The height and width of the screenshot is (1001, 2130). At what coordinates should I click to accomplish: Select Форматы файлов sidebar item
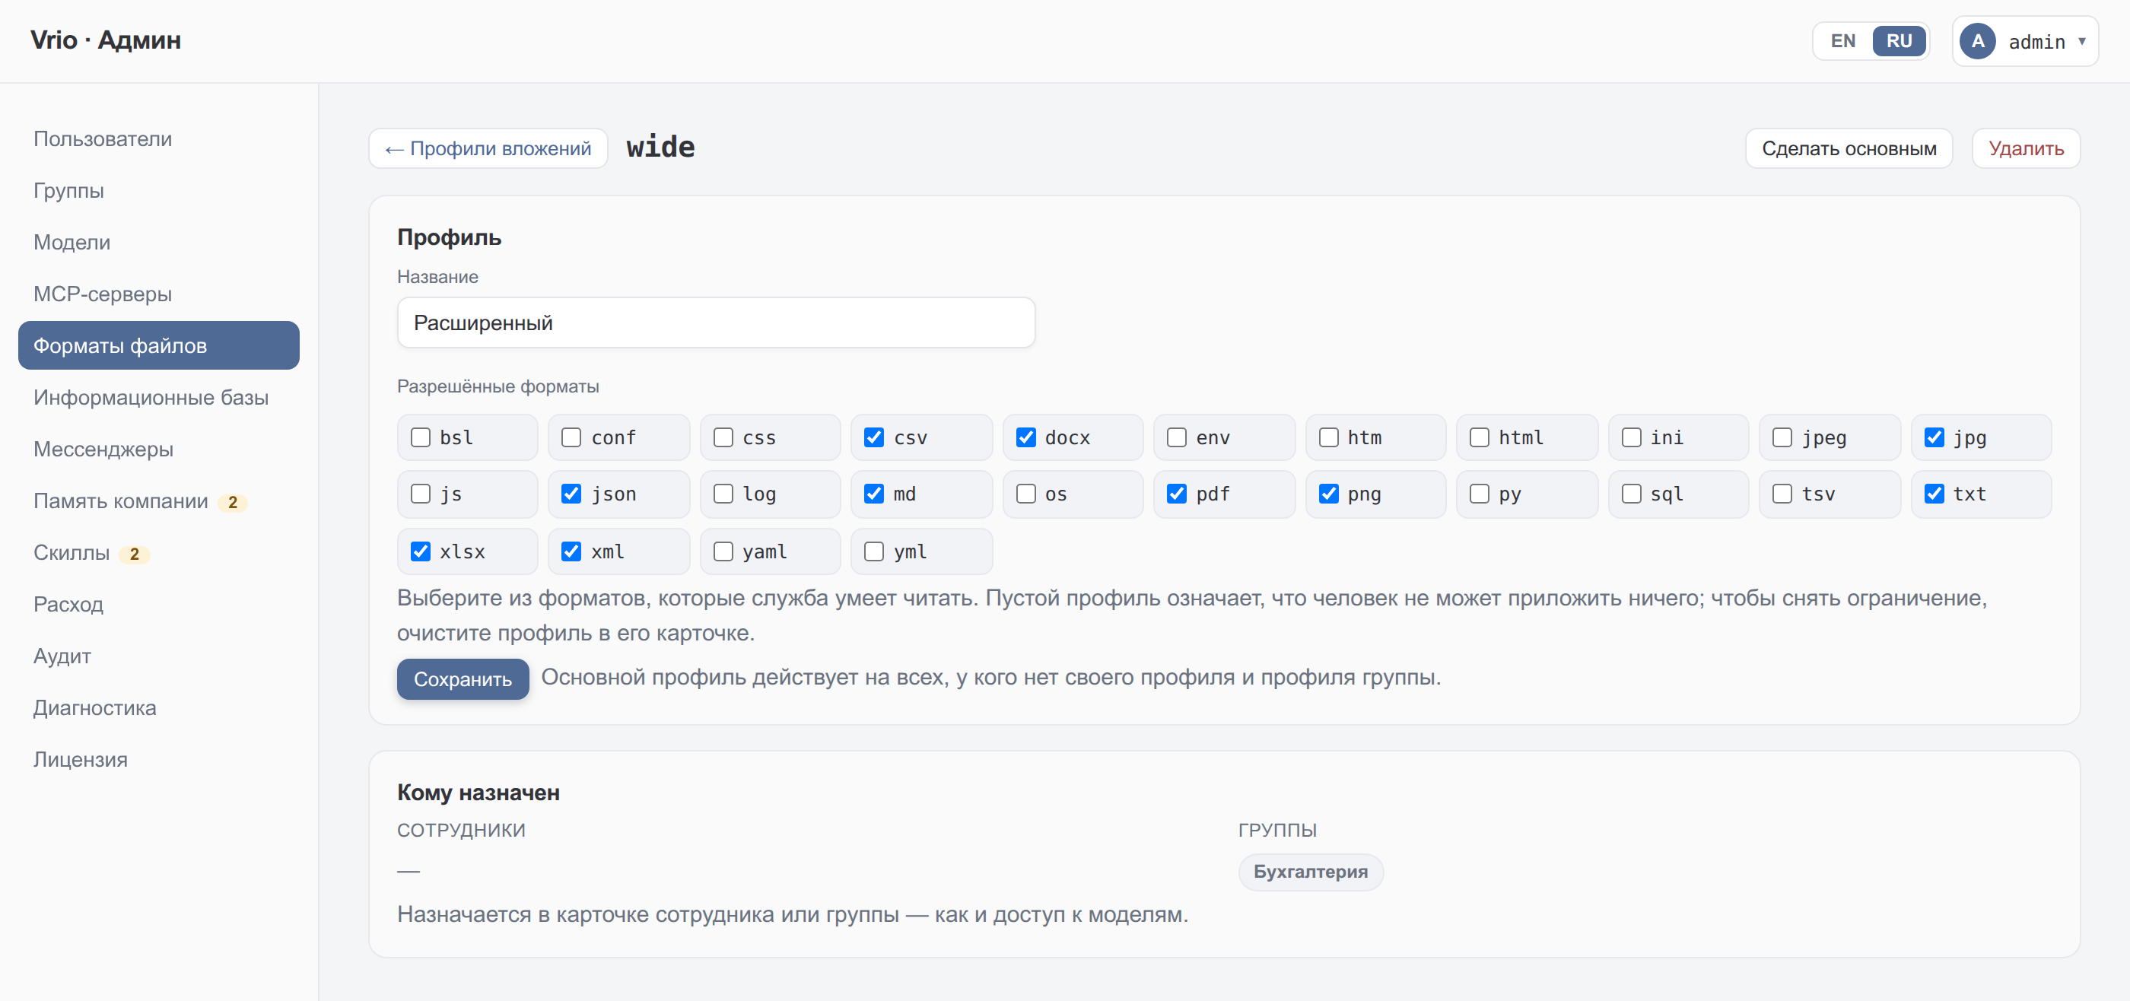point(159,345)
